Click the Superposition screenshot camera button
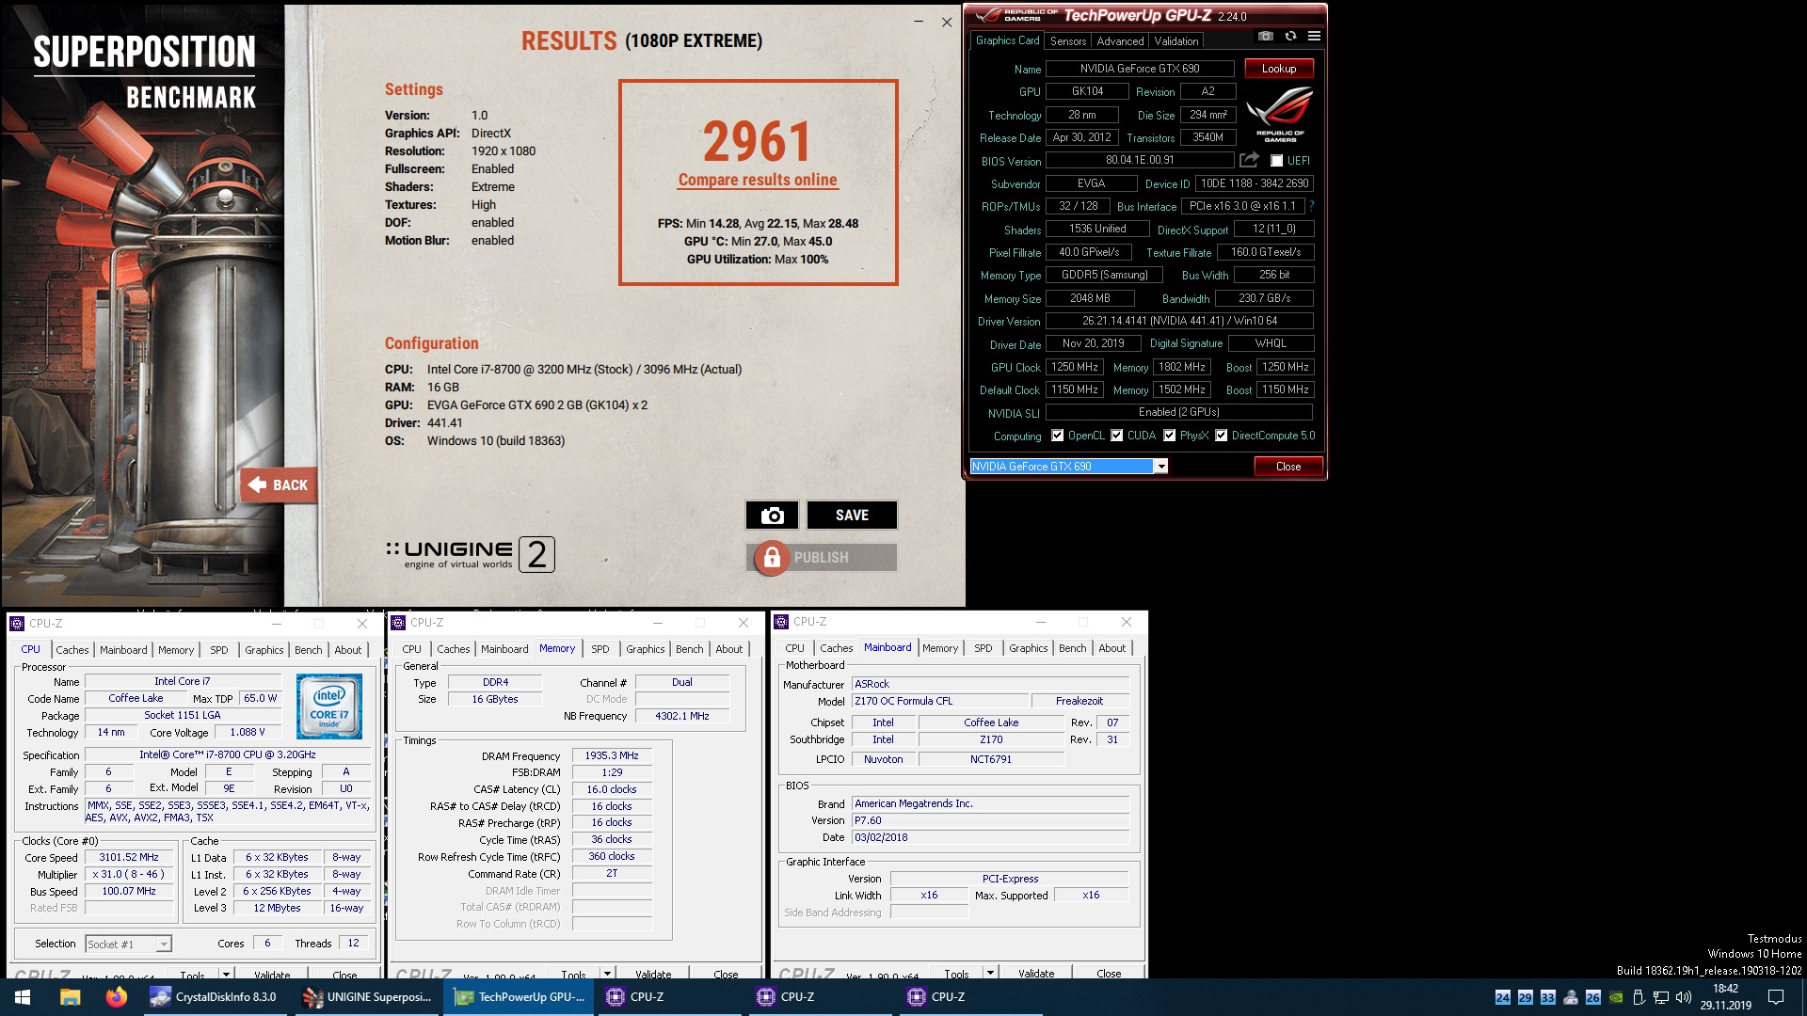Viewport: 1807px width, 1016px height. [x=772, y=516]
